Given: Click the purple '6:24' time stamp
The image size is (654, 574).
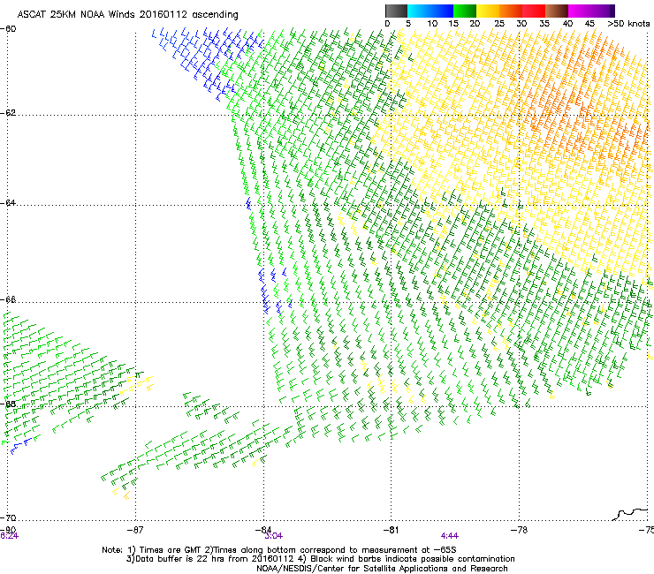Looking at the screenshot, I should click(x=9, y=536).
